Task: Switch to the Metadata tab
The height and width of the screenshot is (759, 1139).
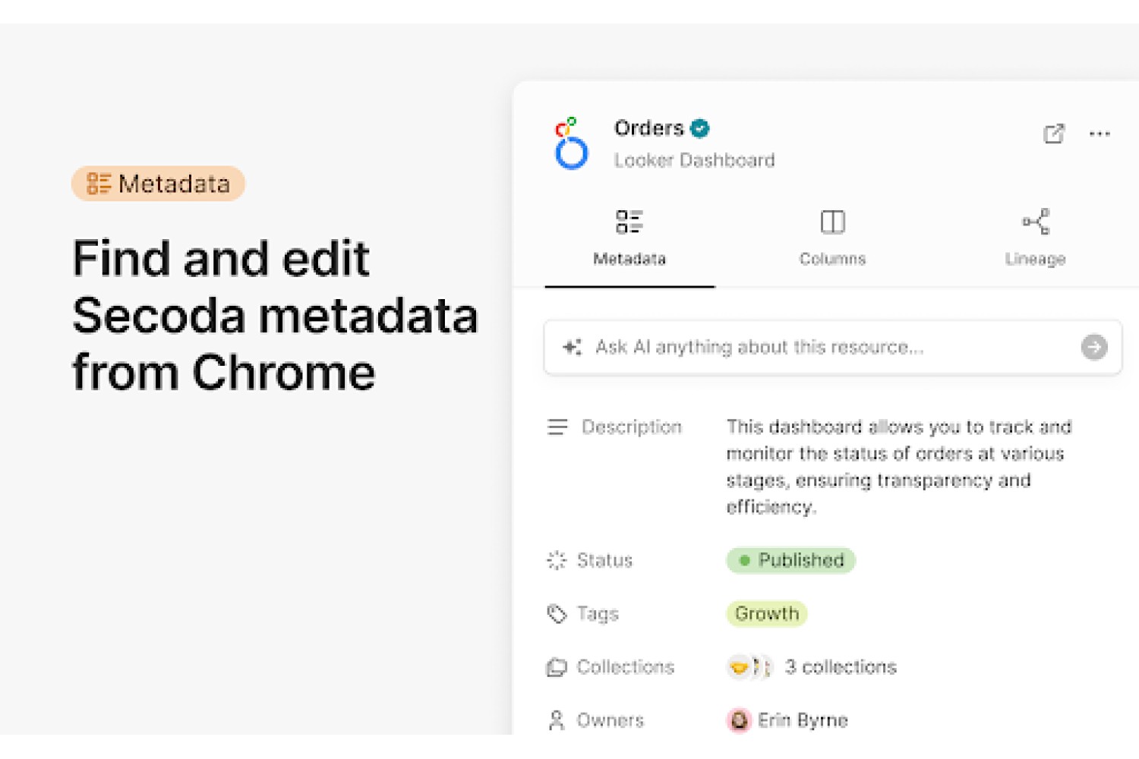Action: click(x=629, y=238)
